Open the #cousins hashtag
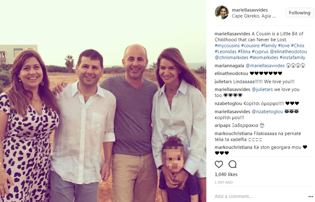Viewport: 315px width, 202px height. click(x=250, y=46)
